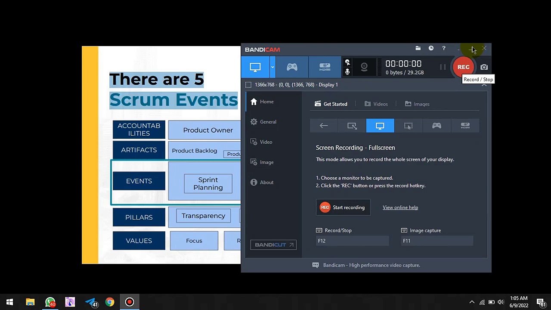The image size is (551, 310).
Task: Click the VALUES label on slide
Action: (x=139, y=241)
